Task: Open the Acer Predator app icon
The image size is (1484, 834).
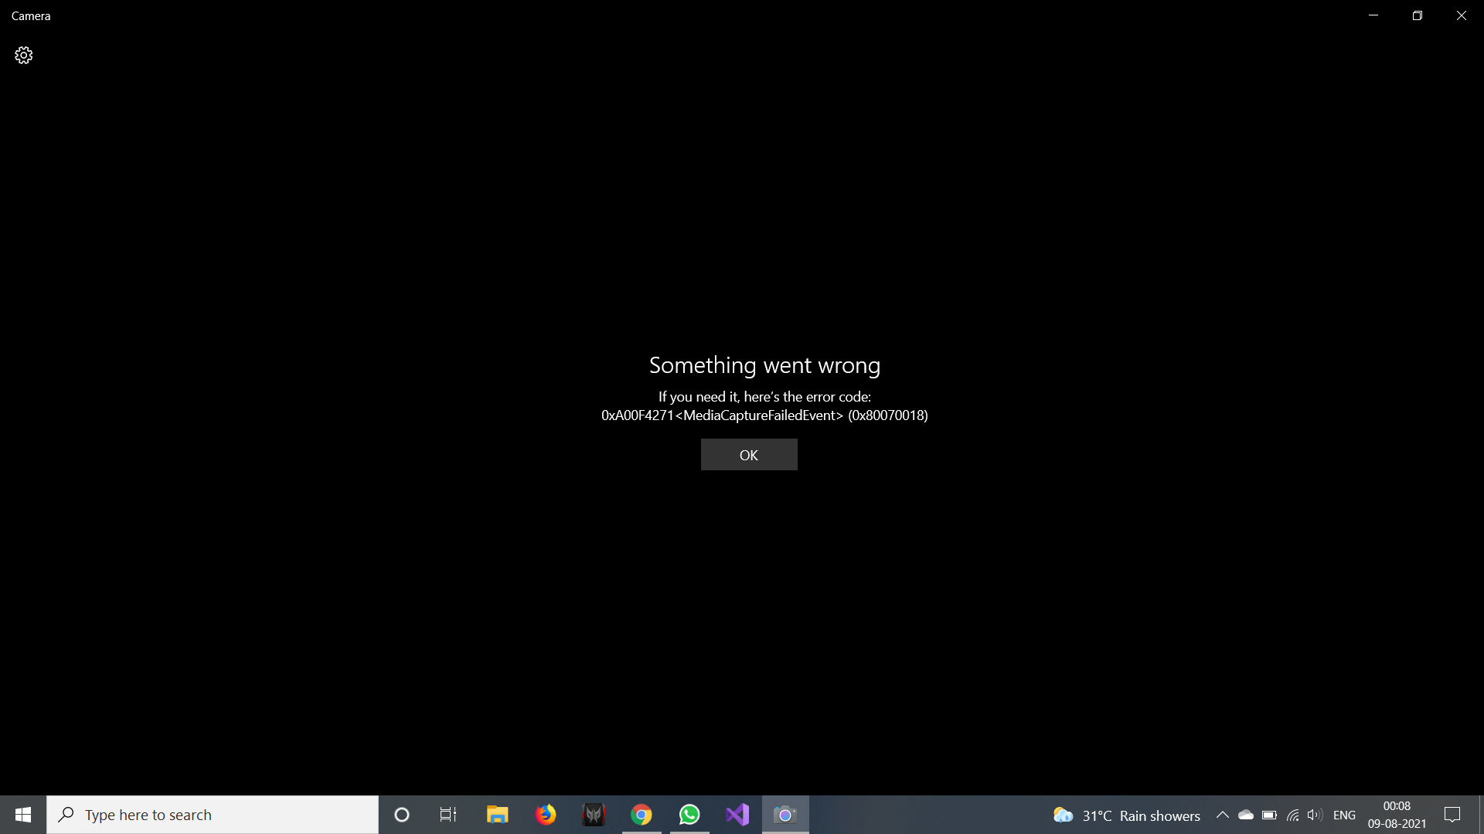Action: 593,815
